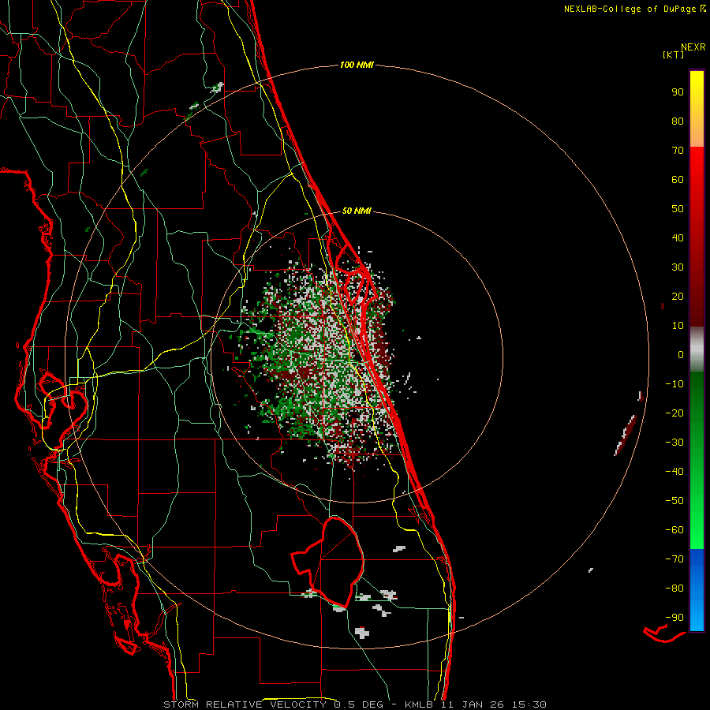Viewport: 710px width, 710px height.
Task: Click the NEXR label above the color scale
Action: [x=693, y=47]
